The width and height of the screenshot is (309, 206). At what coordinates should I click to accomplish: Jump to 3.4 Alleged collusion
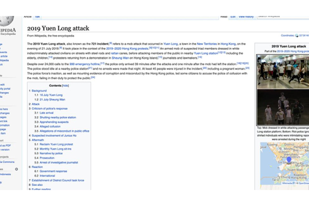[50, 127]
